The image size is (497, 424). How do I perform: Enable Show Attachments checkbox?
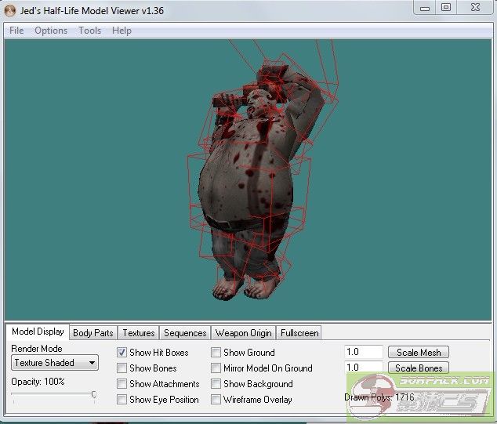122,384
